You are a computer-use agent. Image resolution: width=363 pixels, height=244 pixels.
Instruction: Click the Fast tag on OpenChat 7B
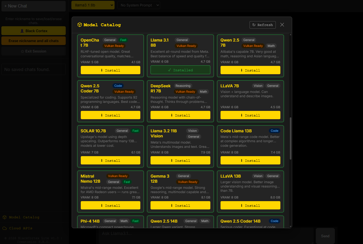point(123,40)
